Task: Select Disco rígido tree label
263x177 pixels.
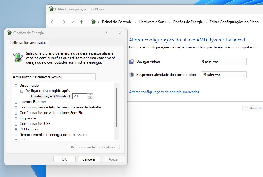Action: pyautogui.click(x=29, y=85)
